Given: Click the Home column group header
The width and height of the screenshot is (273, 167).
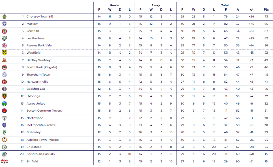Looking at the screenshot, I should (x=114, y=5).
